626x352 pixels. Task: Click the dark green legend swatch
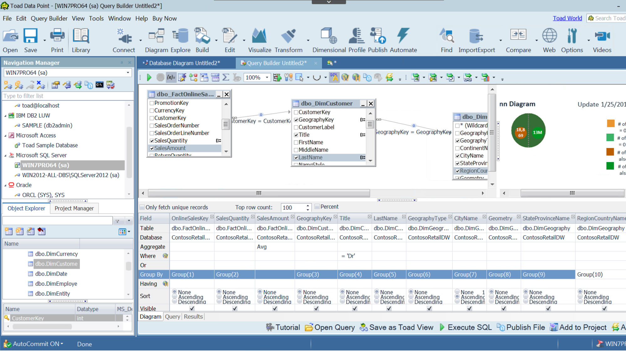[610, 166]
